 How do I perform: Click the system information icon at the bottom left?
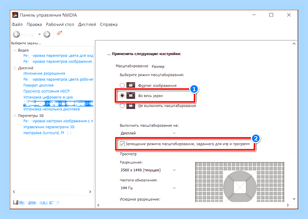pyautogui.click(x=15, y=202)
